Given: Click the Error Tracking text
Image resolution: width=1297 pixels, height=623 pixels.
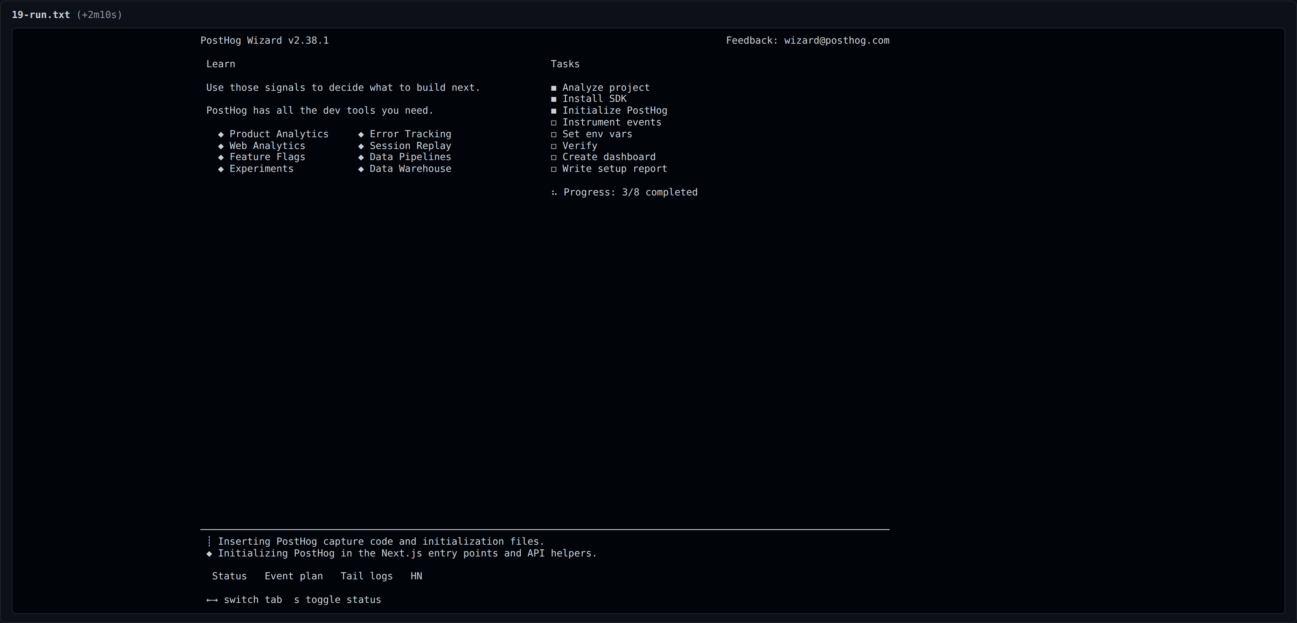Looking at the screenshot, I should [411, 134].
